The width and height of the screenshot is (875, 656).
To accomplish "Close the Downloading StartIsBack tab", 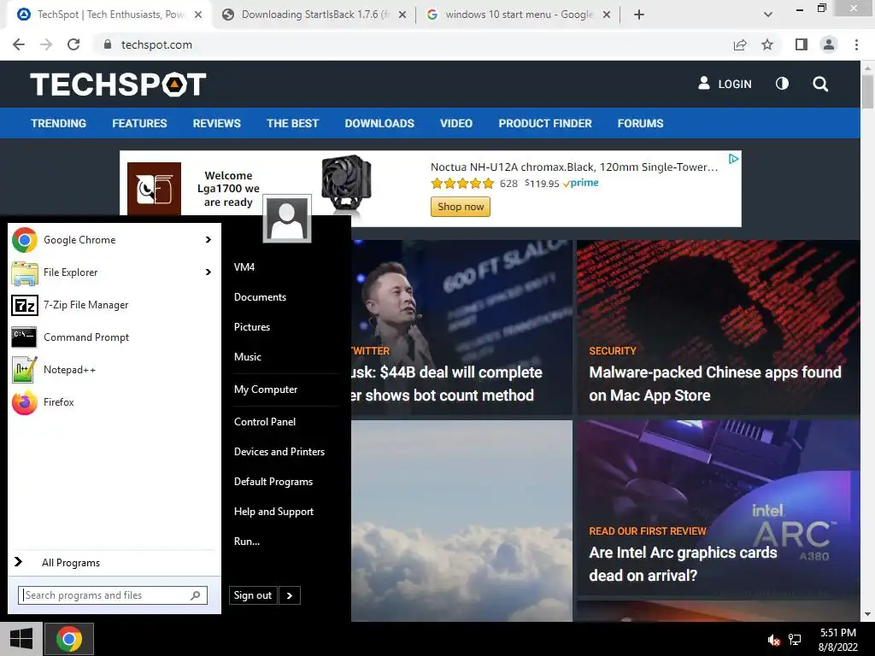I will pyautogui.click(x=402, y=15).
